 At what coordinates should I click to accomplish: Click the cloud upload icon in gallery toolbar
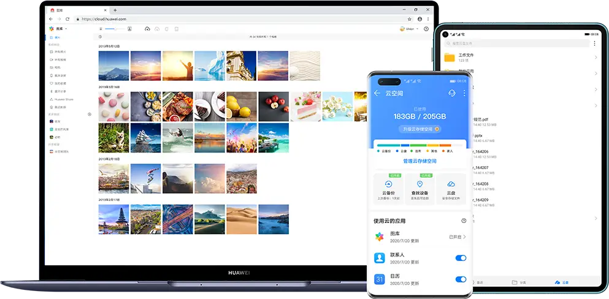click(147, 29)
